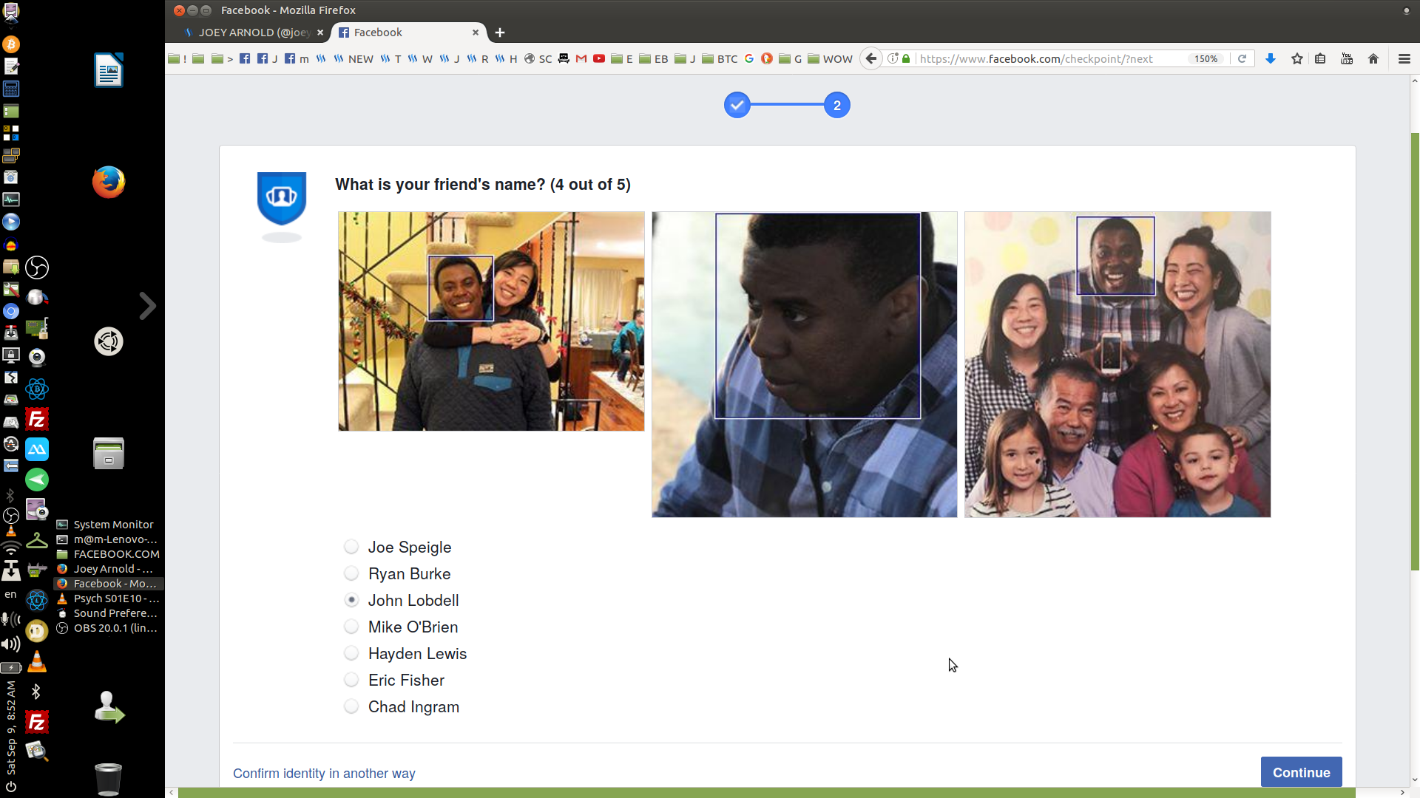Choose Ryan Burke as the friend's name
The width and height of the screenshot is (1420, 798).
351,573
